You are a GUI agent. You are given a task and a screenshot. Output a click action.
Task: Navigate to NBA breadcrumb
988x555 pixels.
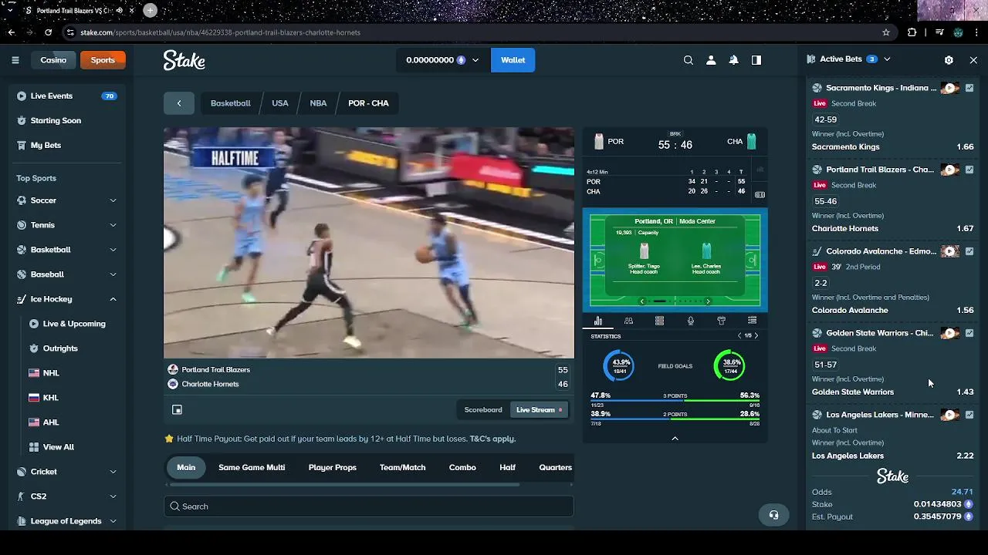click(x=318, y=103)
